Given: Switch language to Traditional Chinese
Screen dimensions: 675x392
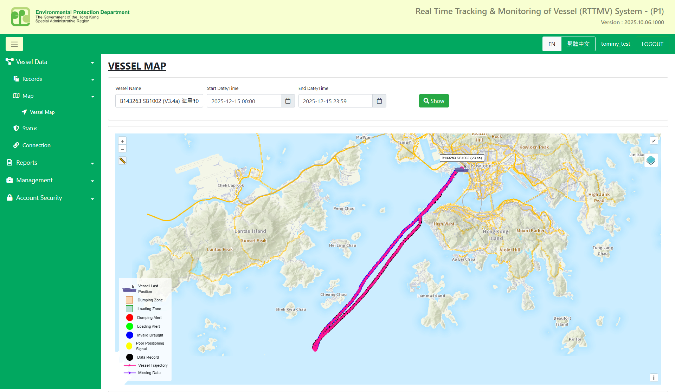Looking at the screenshot, I should pyautogui.click(x=578, y=44).
